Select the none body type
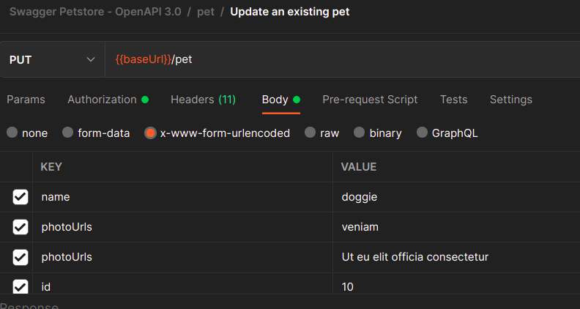The image size is (580, 309). [x=12, y=133]
